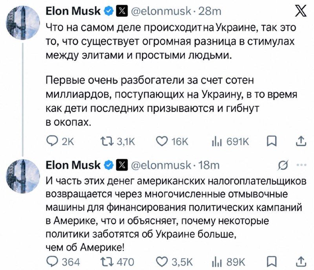Repost the tweet with 3,1K reposts
Screen dimensions: 314x270
pyautogui.click(x=118, y=141)
